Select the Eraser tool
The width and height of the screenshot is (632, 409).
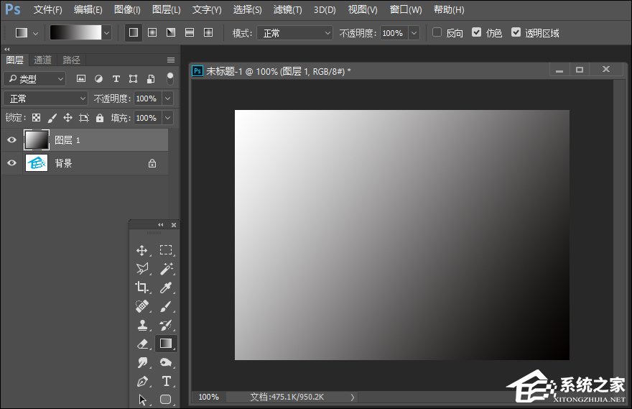pos(142,344)
